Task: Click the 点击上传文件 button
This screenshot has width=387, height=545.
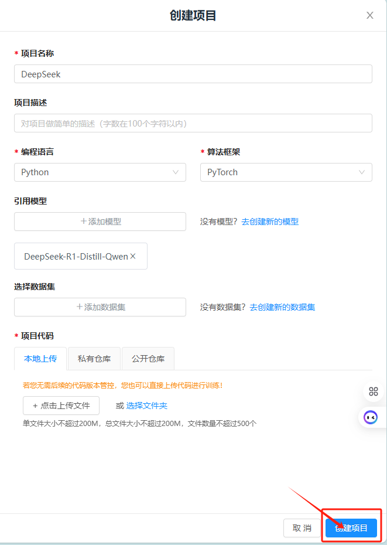Action: point(61,406)
